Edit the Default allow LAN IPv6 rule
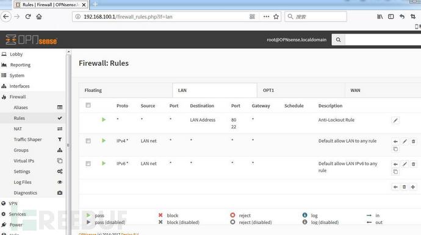Image resolution: width=421 pixels, height=235 pixels. 405,164
